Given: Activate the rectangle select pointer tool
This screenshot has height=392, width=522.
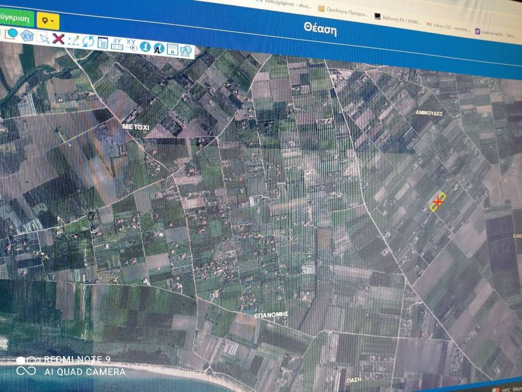Looking at the screenshot, I should (44, 38).
